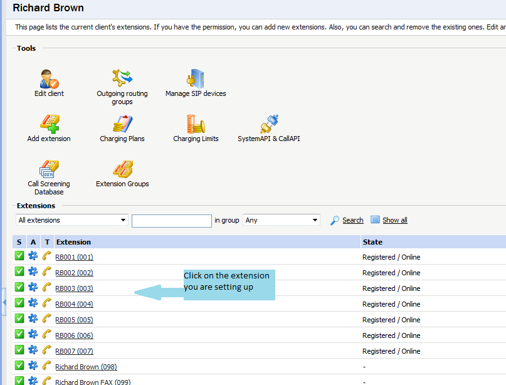Open extension RB001 (001)

(x=74, y=257)
